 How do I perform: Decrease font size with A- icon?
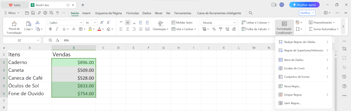(109, 22)
